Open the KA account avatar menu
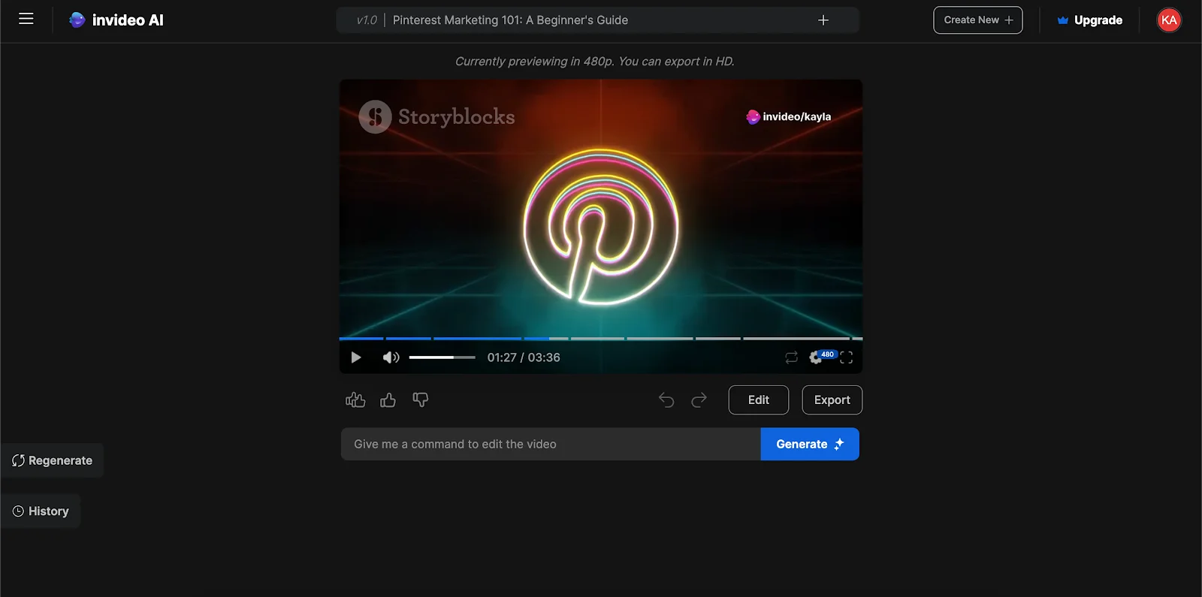 [x=1169, y=20]
